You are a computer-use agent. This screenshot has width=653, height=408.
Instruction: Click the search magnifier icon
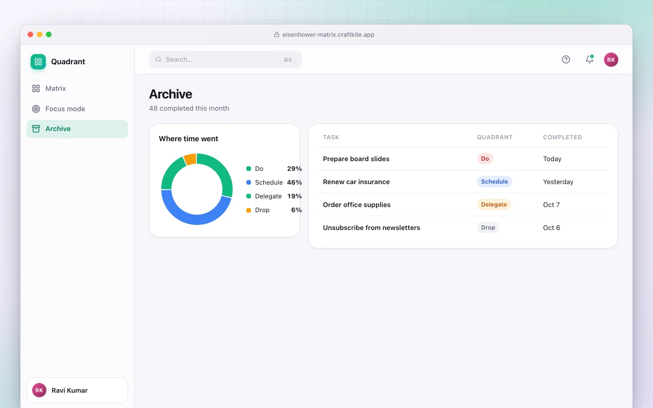(x=158, y=60)
